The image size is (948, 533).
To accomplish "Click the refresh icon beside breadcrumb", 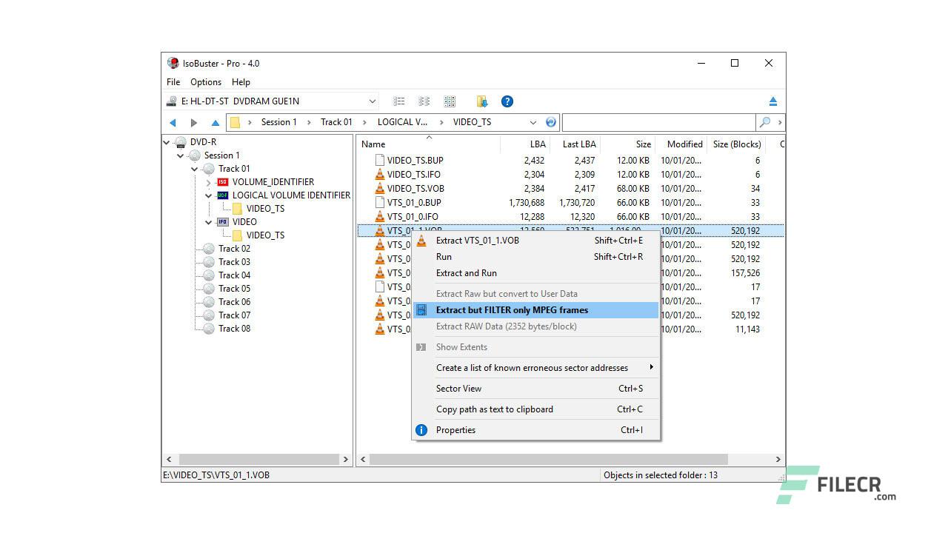I will (x=550, y=122).
